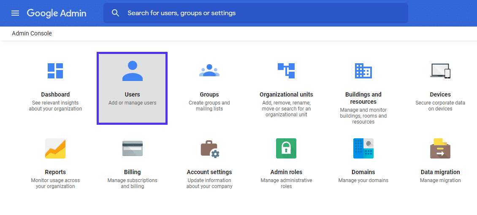Click the Buildings and resources icon
This screenshot has height=215, width=477.
[363, 71]
